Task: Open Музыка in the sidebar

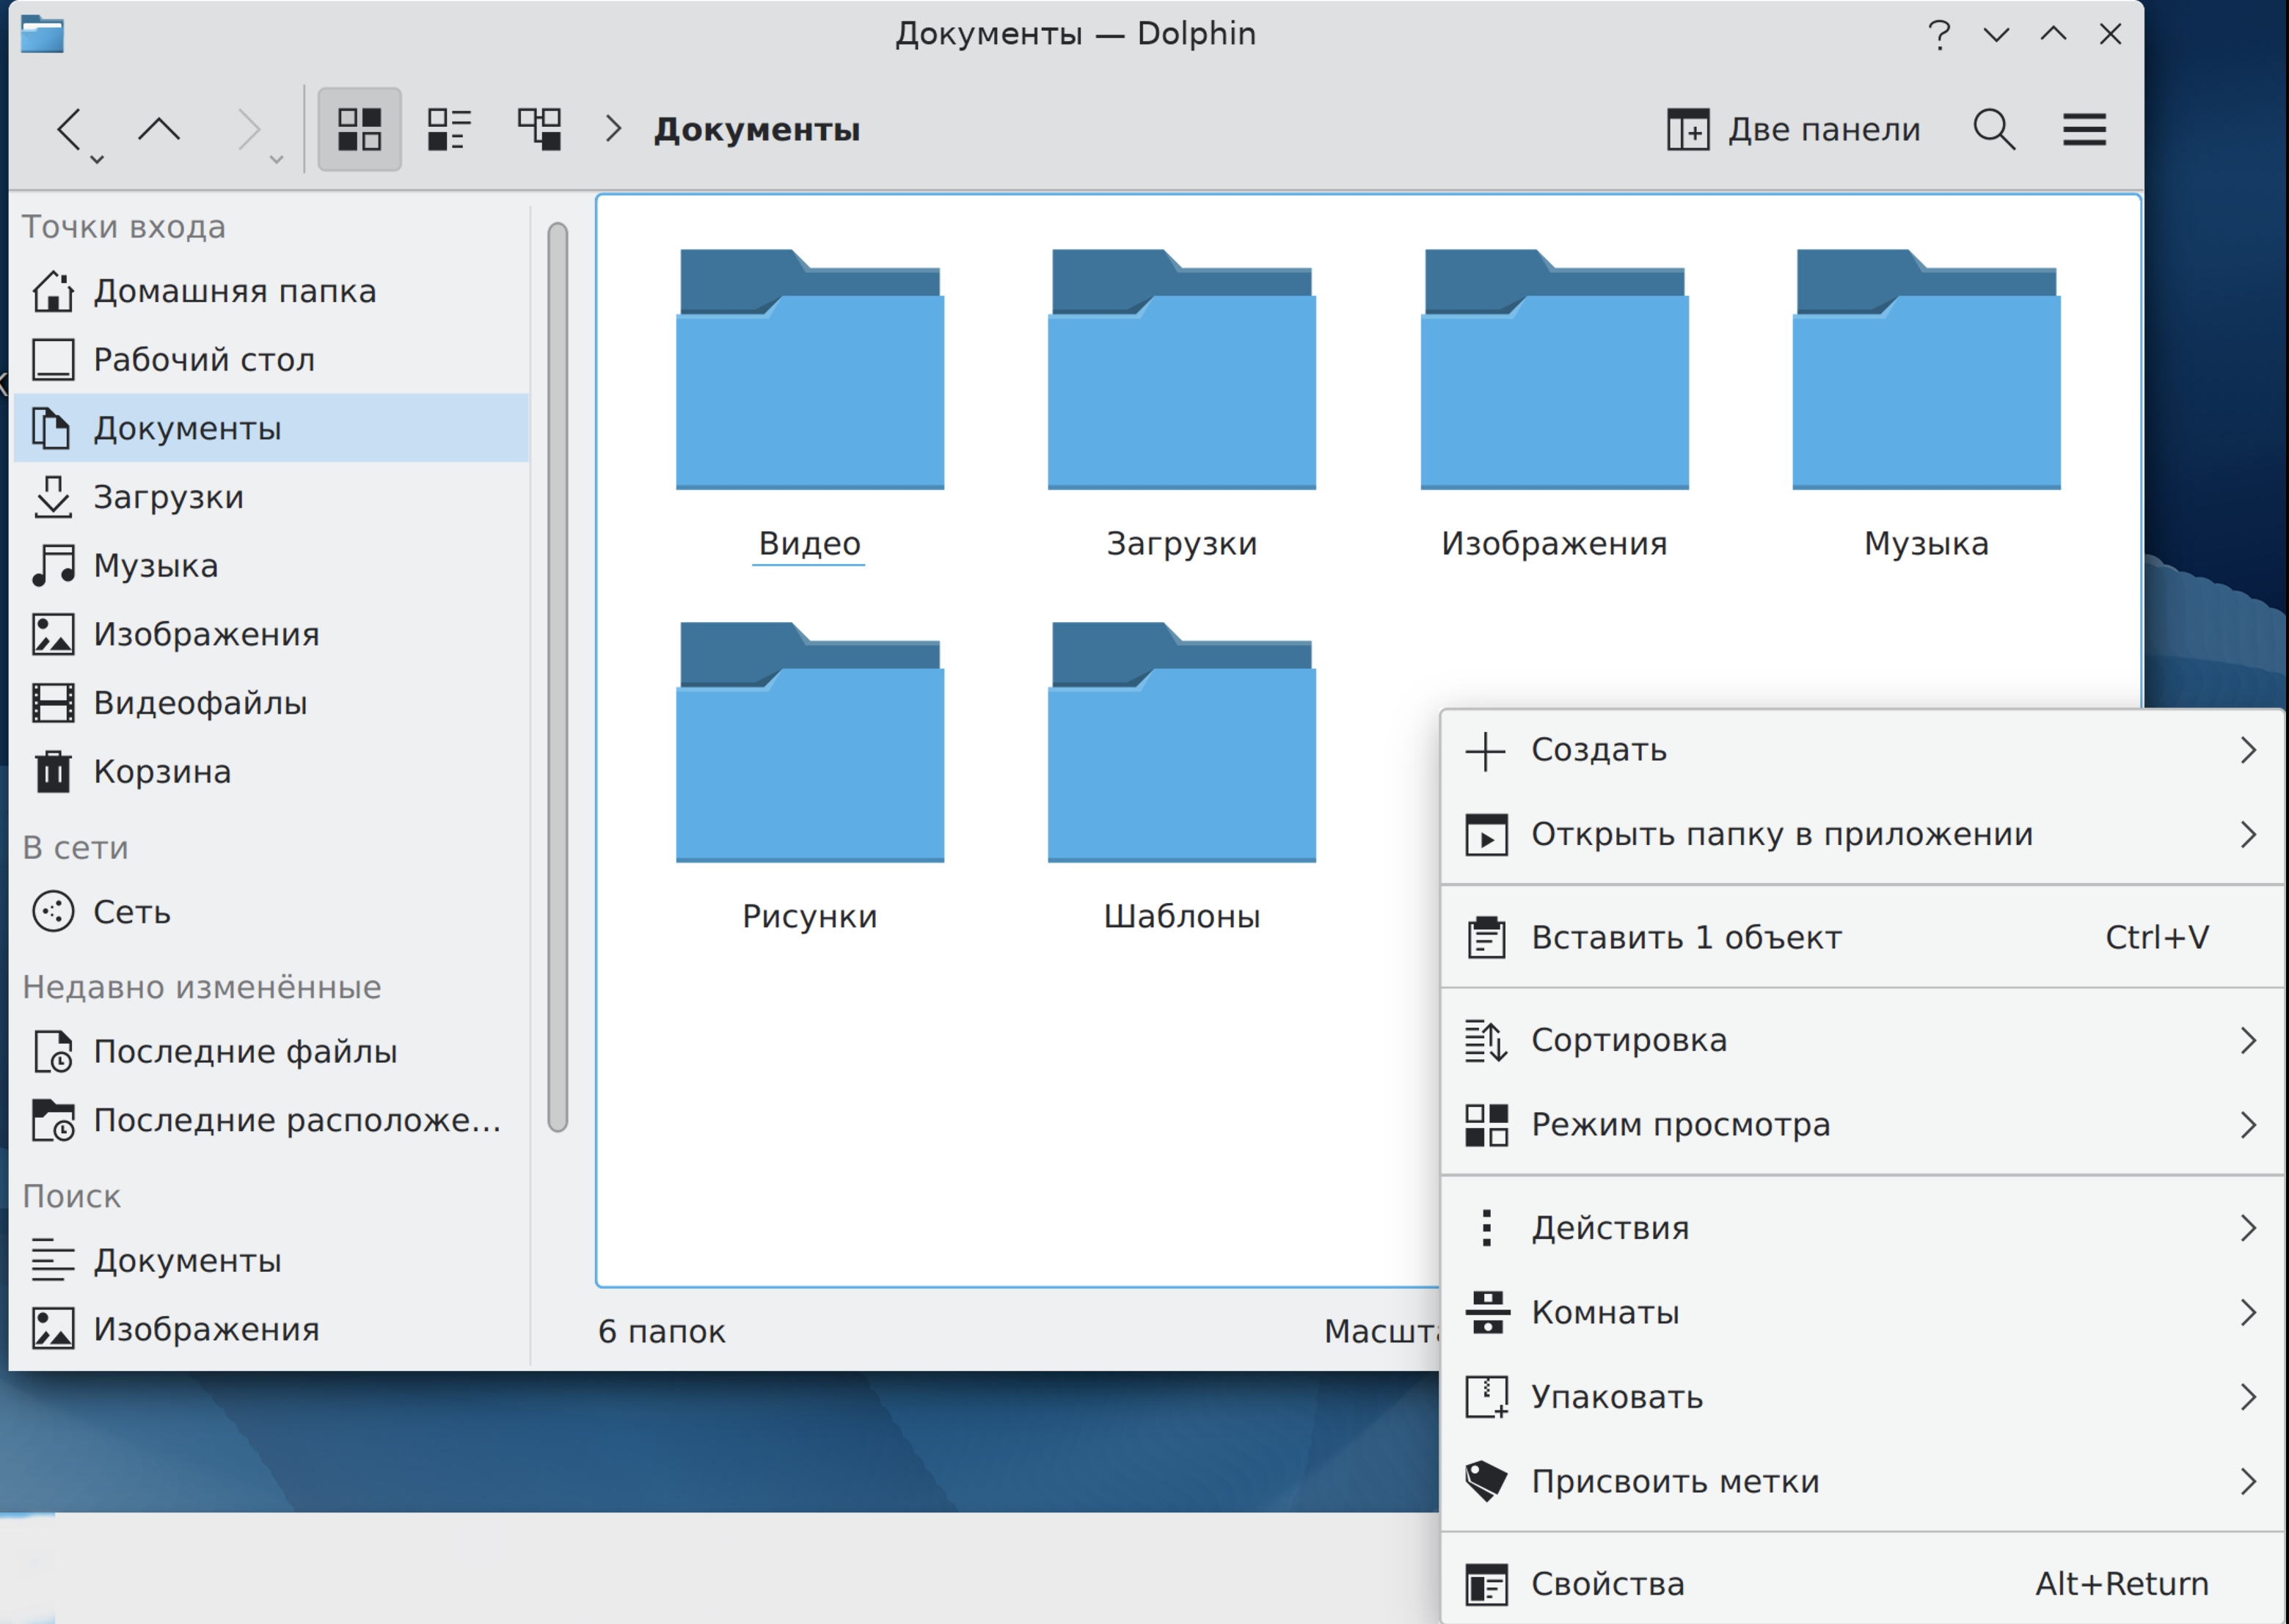Action: [272, 566]
